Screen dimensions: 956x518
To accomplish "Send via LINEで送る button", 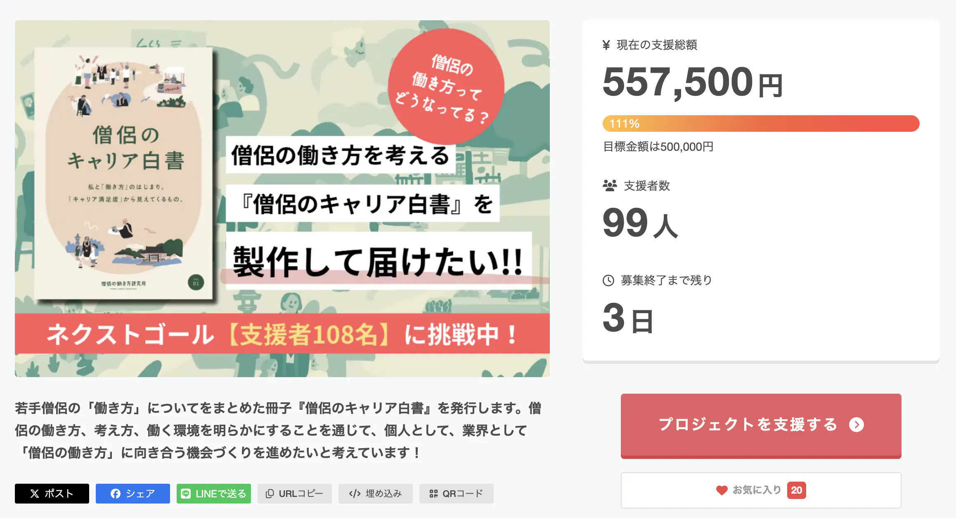I will [x=214, y=494].
